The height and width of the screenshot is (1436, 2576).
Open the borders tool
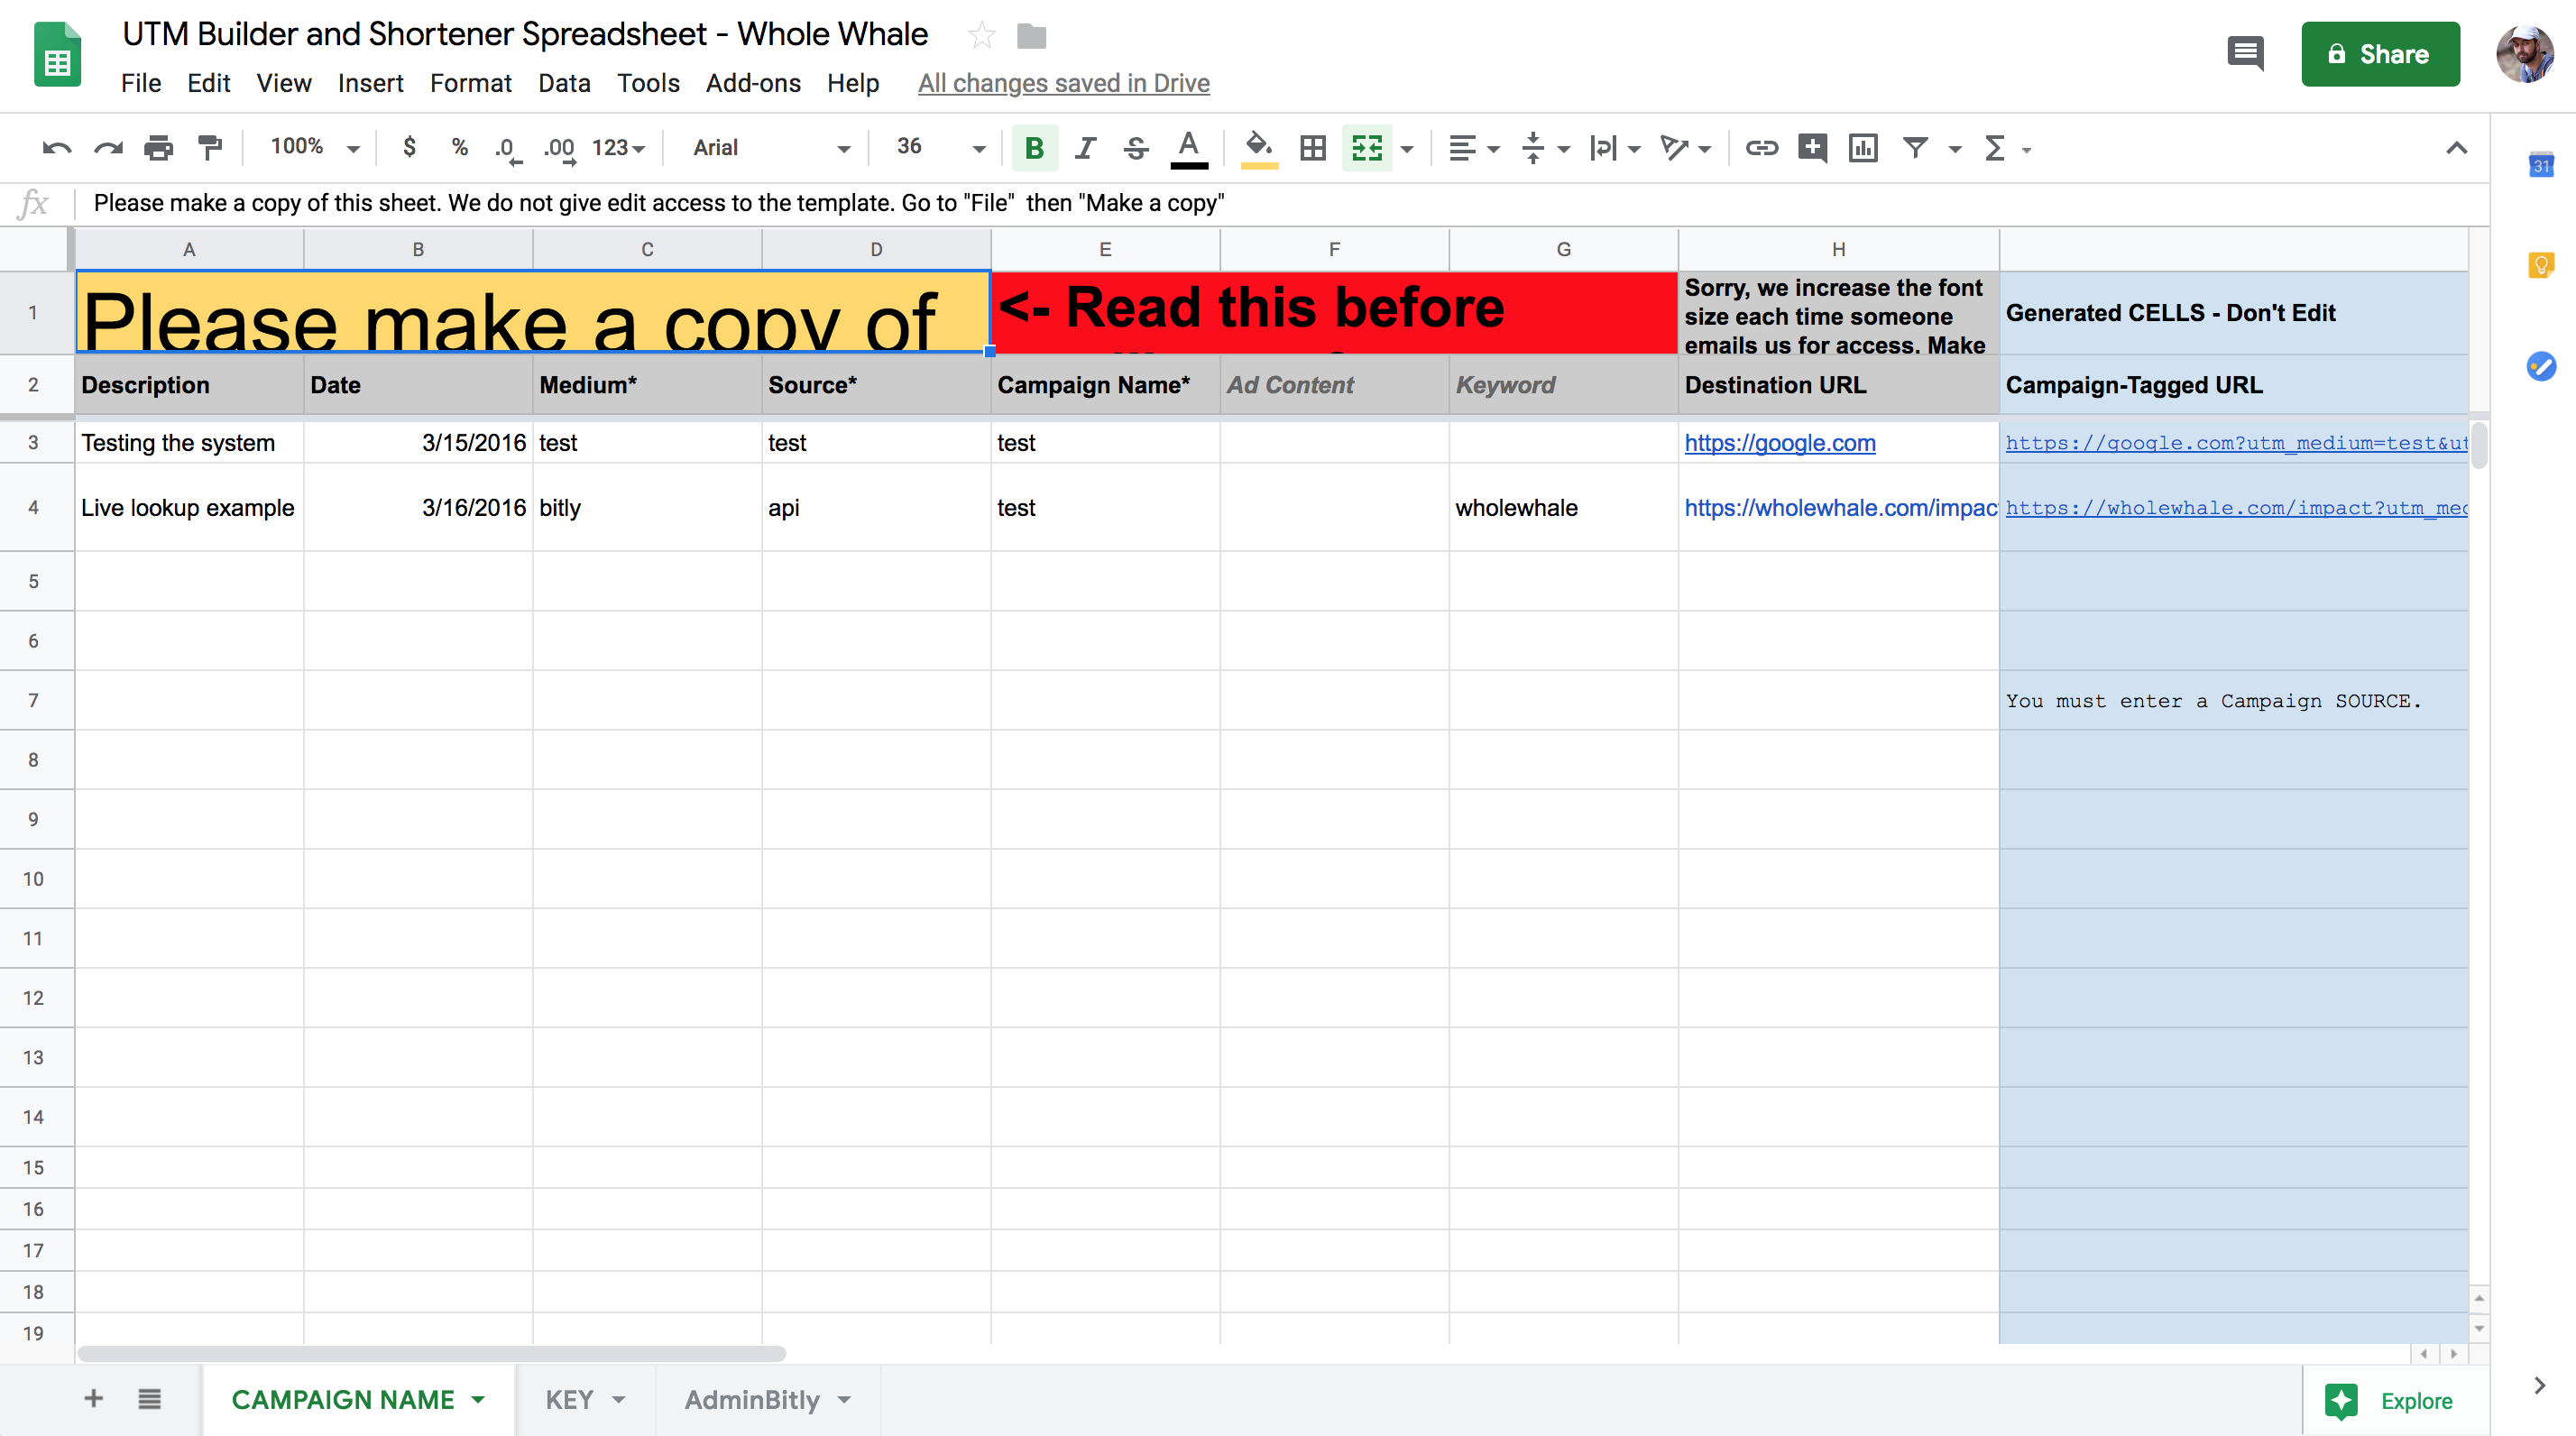pyautogui.click(x=1312, y=148)
